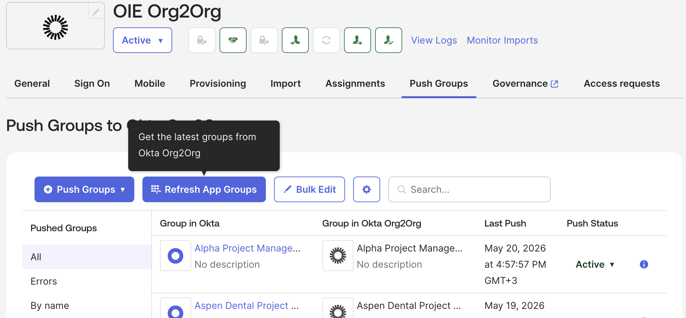This screenshot has height=318, width=686.
Task: Click the Org2Org sunburst icon for Aspen Dental
Action: pyautogui.click(x=338, y=308)
